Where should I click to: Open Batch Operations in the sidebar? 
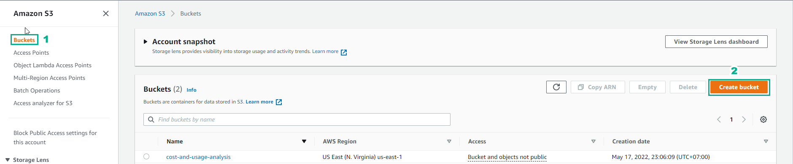click(x=37, y=90)
